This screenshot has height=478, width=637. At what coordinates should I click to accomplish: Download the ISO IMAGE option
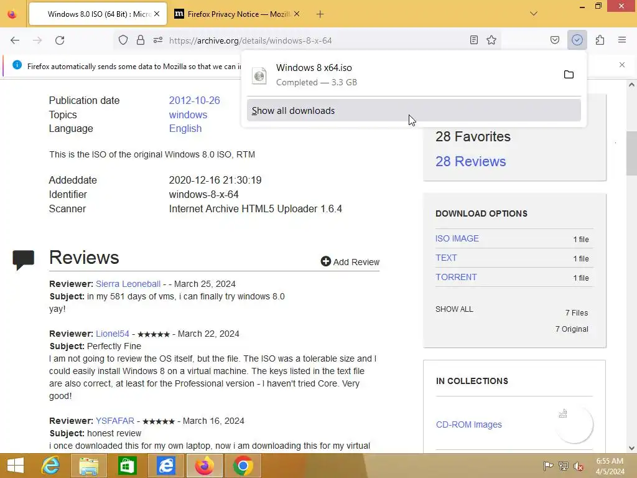(457, 238)
